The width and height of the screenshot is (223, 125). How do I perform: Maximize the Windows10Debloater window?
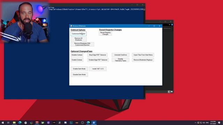pos(154,26)
